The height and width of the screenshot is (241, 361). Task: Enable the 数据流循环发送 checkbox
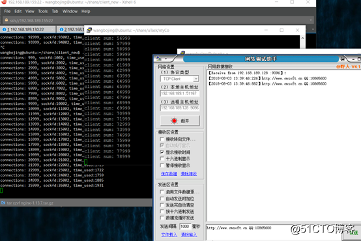(x=162, y=218)
